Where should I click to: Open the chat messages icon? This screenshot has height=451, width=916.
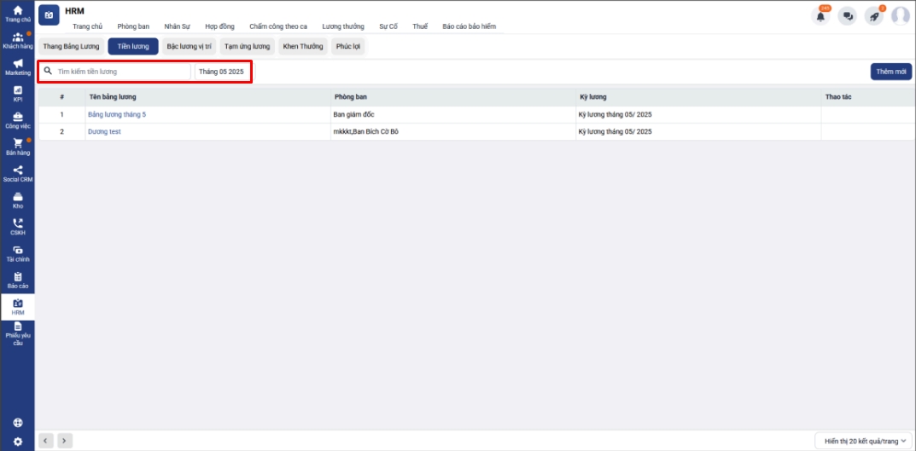point(847,15)
